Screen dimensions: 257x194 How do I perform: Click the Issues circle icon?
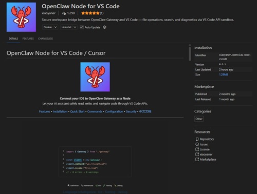[x=197, y=144]
